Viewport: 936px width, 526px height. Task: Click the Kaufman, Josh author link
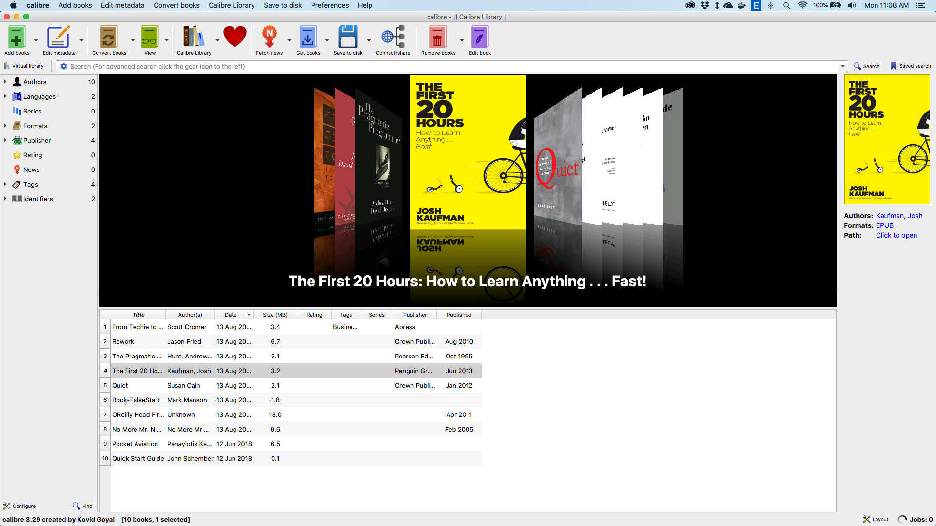coord(899,216)
